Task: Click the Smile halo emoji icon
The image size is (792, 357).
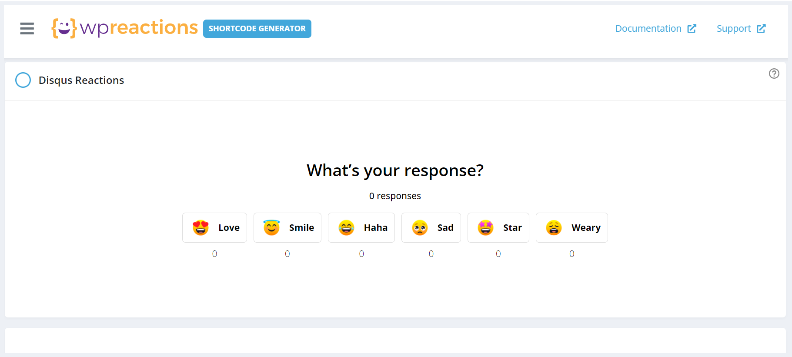Action: [271, 227]
